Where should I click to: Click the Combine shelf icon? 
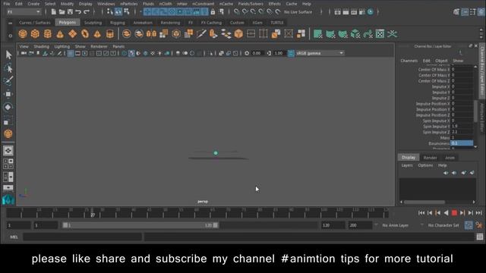pyautogui.click(x=127, y=33)
